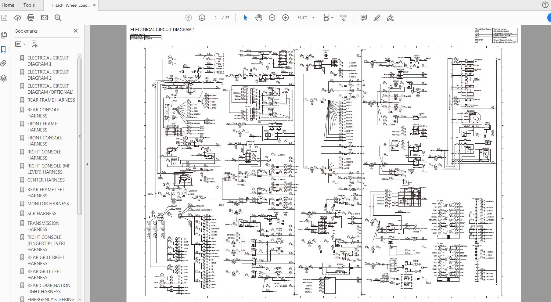This screenshot has height=302, width=551.
Task: Open the bookmark options menu
Action: 20,44
